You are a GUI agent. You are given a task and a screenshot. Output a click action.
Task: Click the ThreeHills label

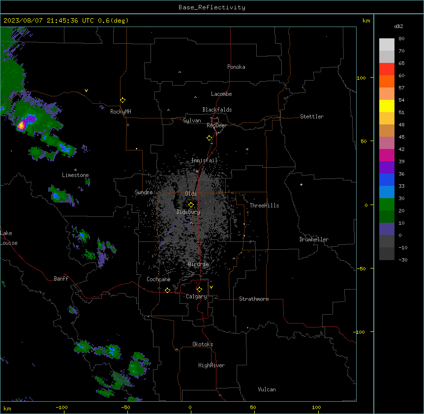264,206
